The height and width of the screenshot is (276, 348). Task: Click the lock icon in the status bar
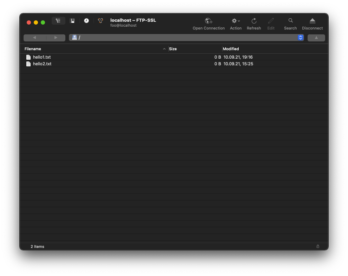[x=318, y=247]
